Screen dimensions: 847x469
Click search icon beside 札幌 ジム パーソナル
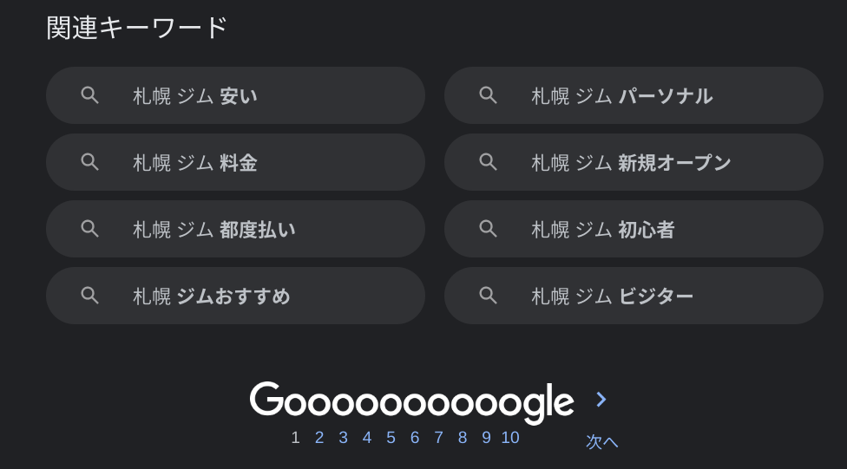(488, 95)
